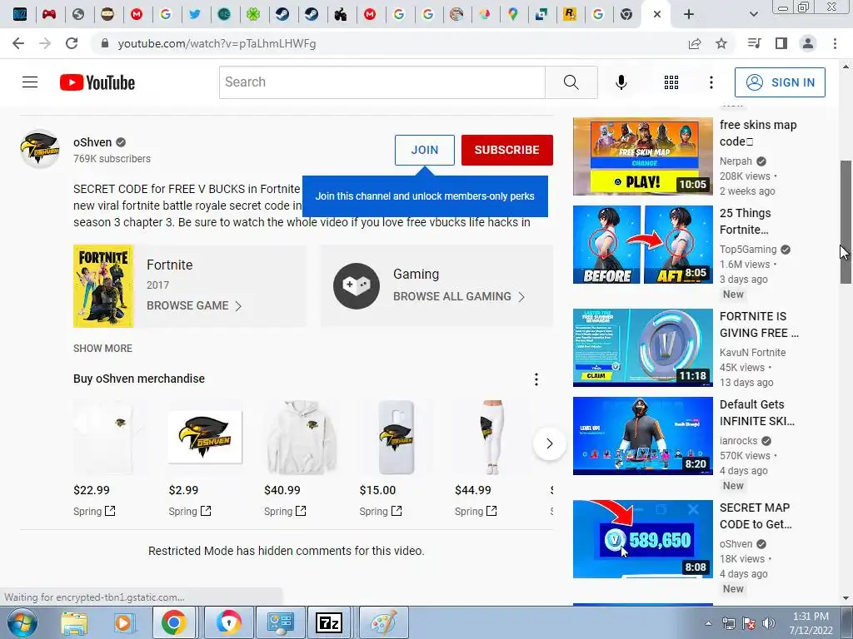The height and width of the screenshot is (639, 853).
Task: Click the address bar URL
Action: coord(217,43)
